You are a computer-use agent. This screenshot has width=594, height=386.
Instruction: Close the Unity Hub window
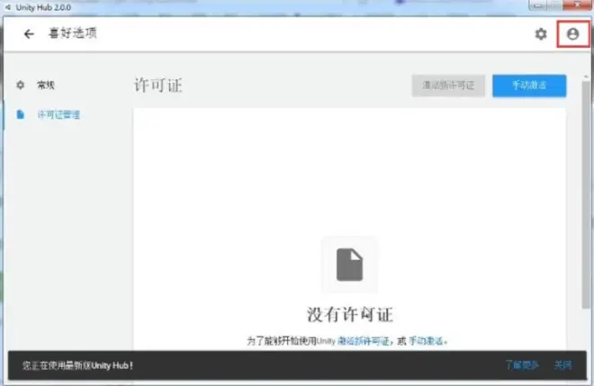click(577, 4)
